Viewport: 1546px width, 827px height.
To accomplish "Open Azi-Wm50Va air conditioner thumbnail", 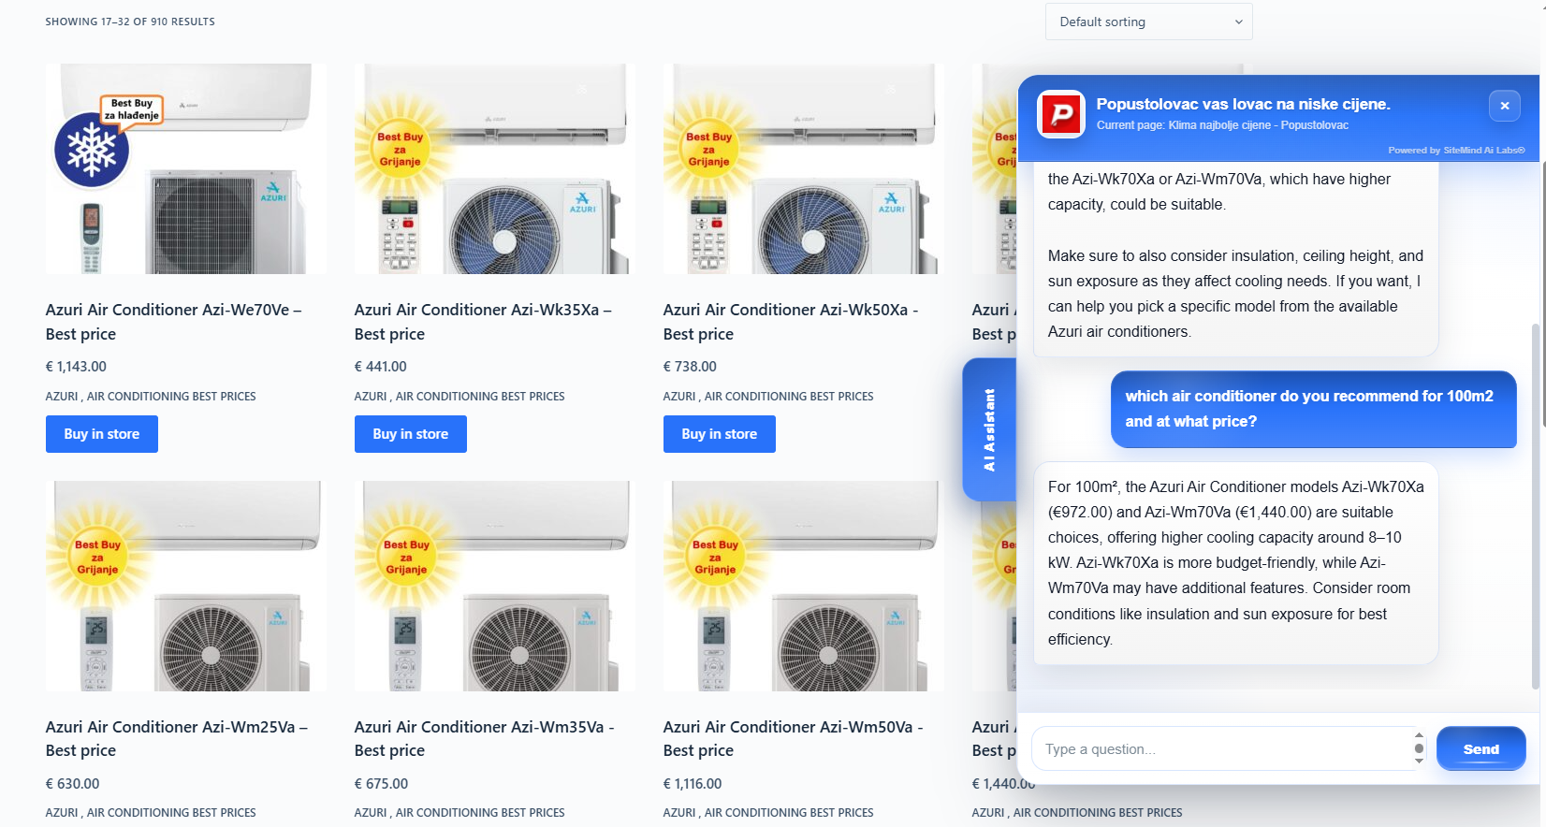I will (x=804, y=586).
